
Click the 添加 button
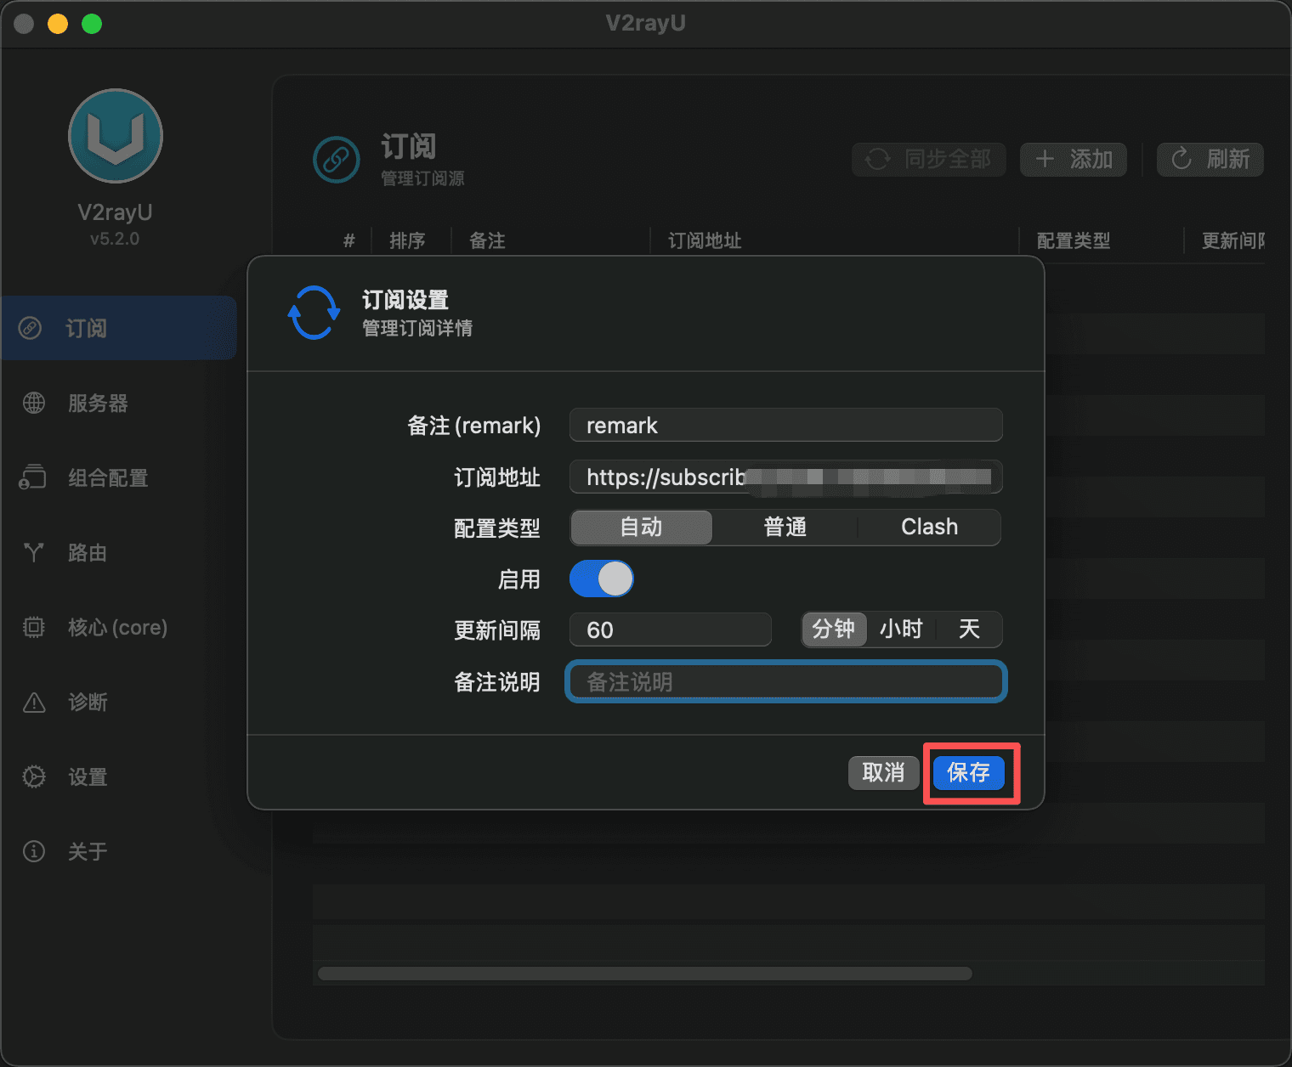click(1074, 159)
